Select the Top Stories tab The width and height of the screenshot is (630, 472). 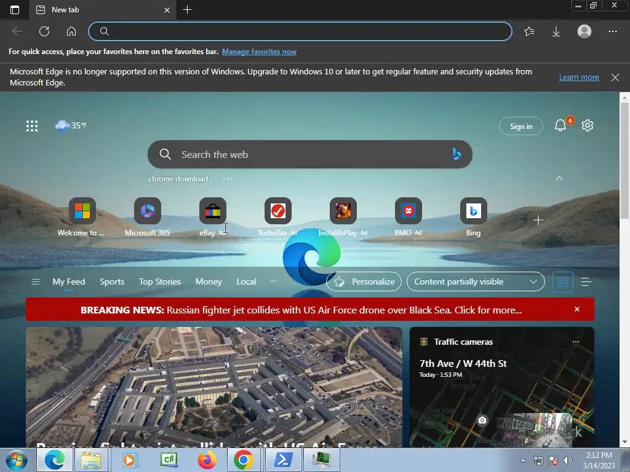(160, 281)
